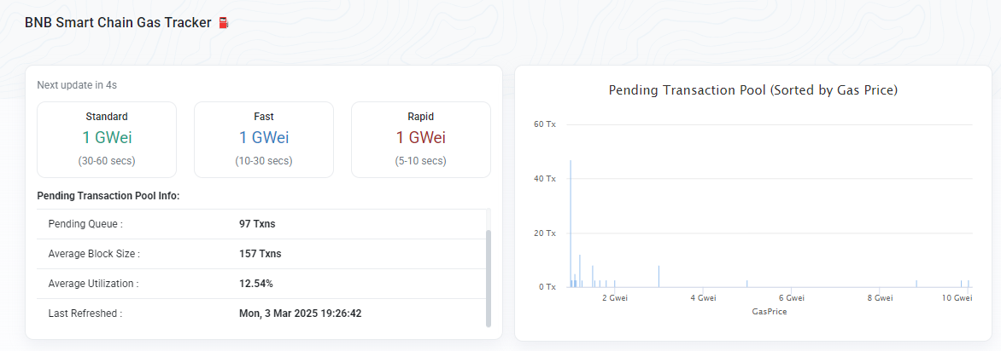Select the Standard 1 GWei card

[x=107, y=140]
